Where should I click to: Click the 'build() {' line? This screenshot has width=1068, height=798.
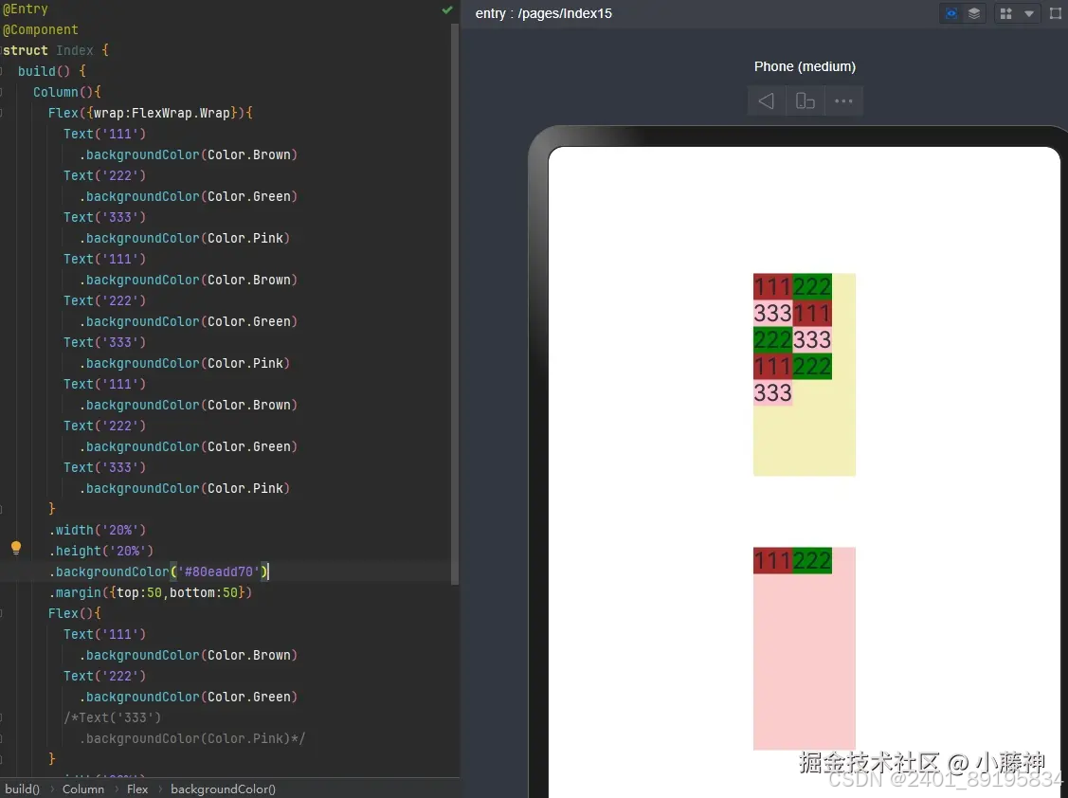coord(52,71)
